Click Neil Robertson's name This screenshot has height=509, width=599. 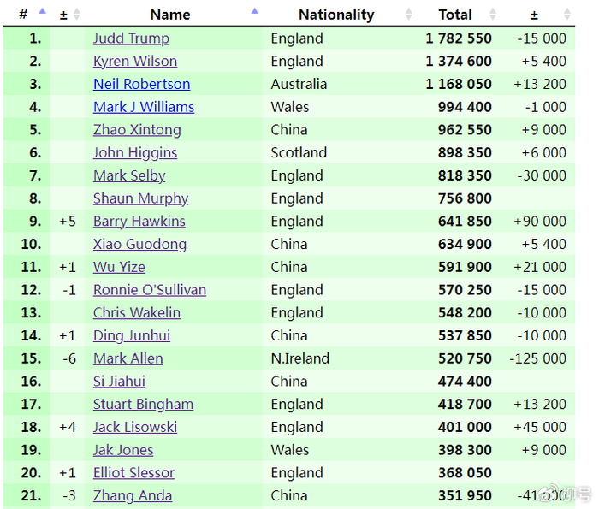tap(141, 84)
